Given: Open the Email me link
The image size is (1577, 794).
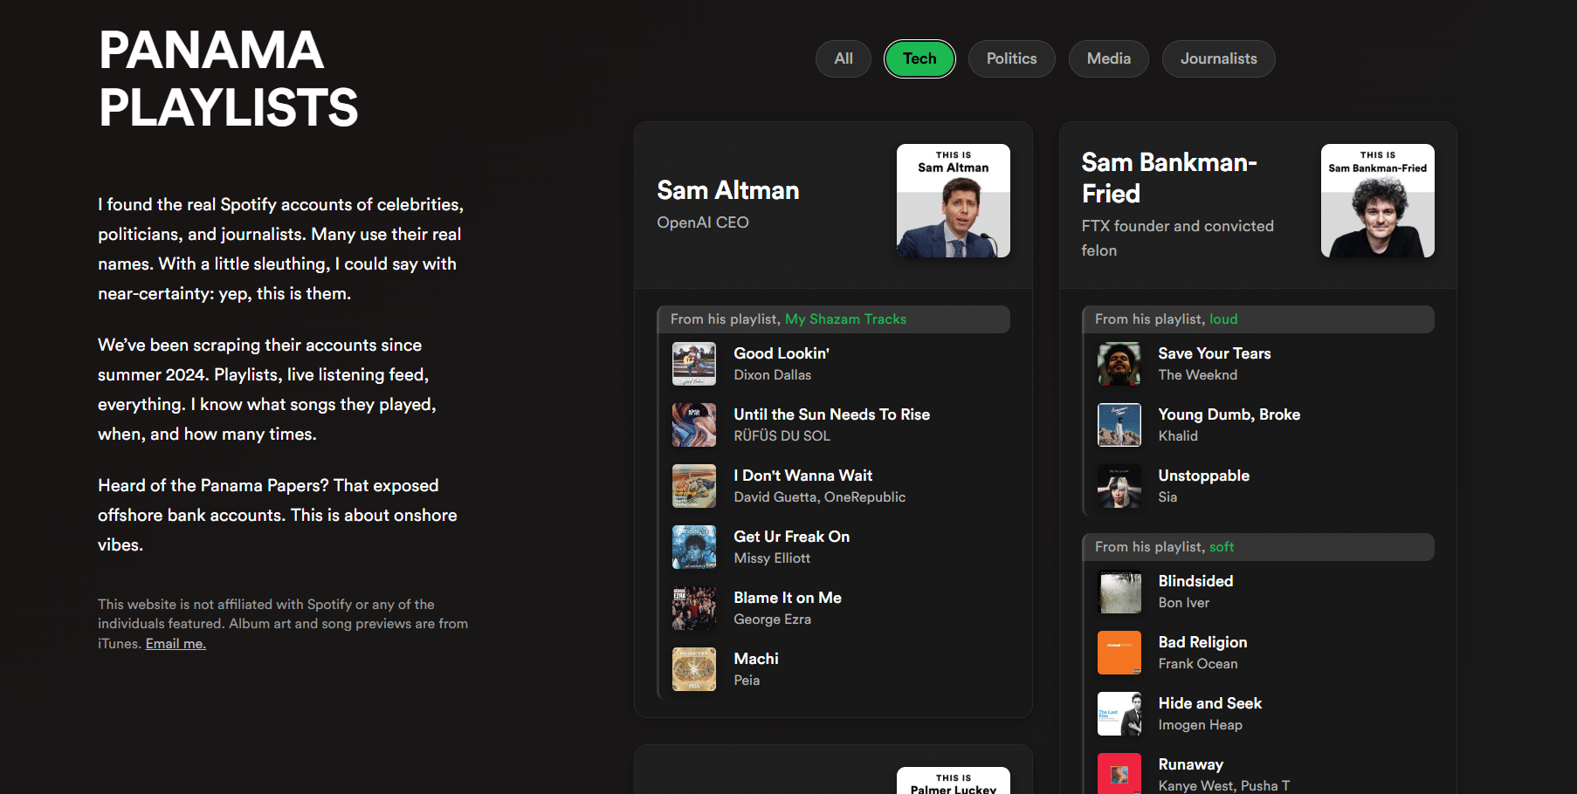Looking at the screenshot, I should tap(176, 644).
